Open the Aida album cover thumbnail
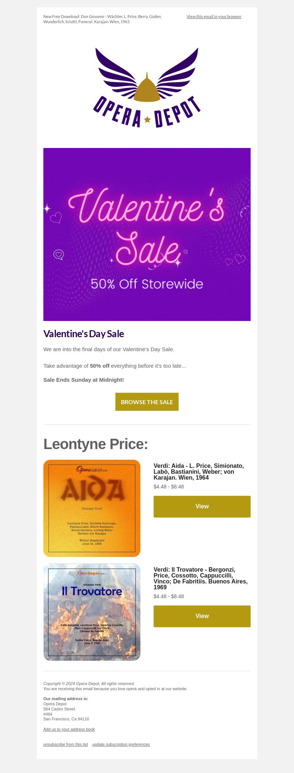The image size is (294, 773). (92, 508)
